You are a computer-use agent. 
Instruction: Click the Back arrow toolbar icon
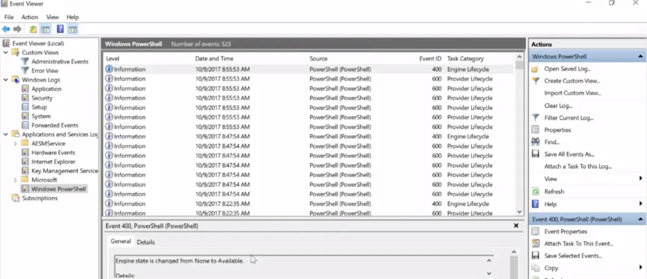[6, 29]
